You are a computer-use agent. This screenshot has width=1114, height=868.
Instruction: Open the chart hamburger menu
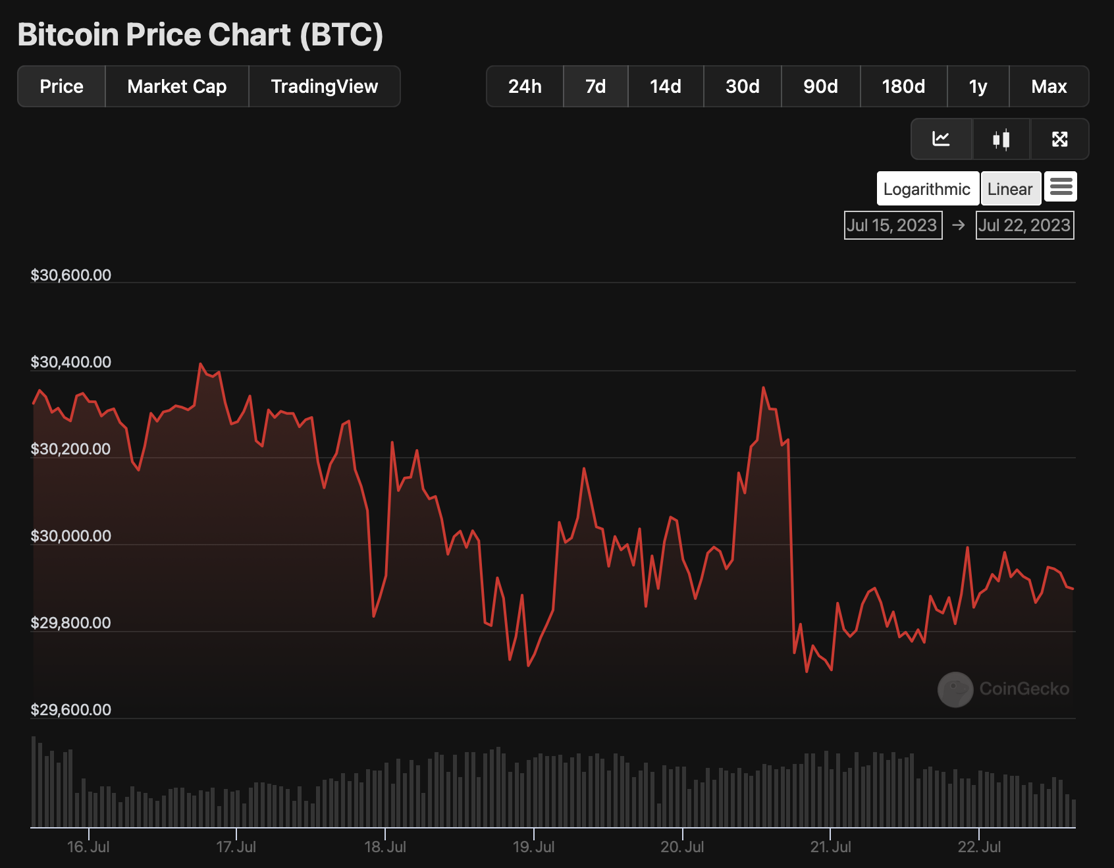point(1061,187)
